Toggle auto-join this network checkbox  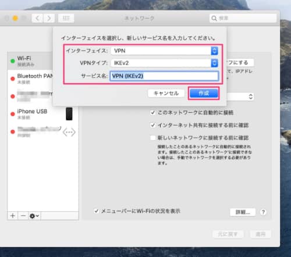pos(153,112)
